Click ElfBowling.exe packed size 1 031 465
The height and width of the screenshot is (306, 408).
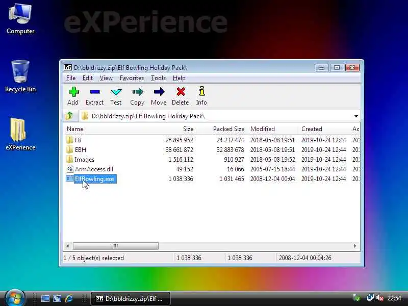(x=232, y=179)
